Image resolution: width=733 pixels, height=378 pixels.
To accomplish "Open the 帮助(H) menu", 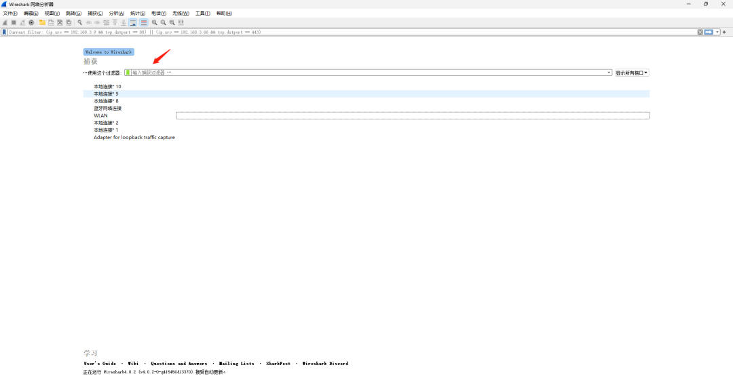I will (x=224, y=13).
